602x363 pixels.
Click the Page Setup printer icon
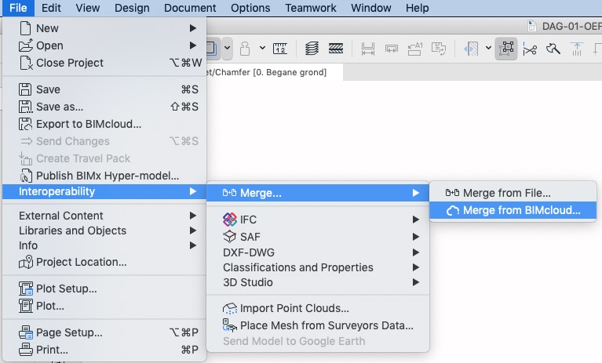coord(26,332)
